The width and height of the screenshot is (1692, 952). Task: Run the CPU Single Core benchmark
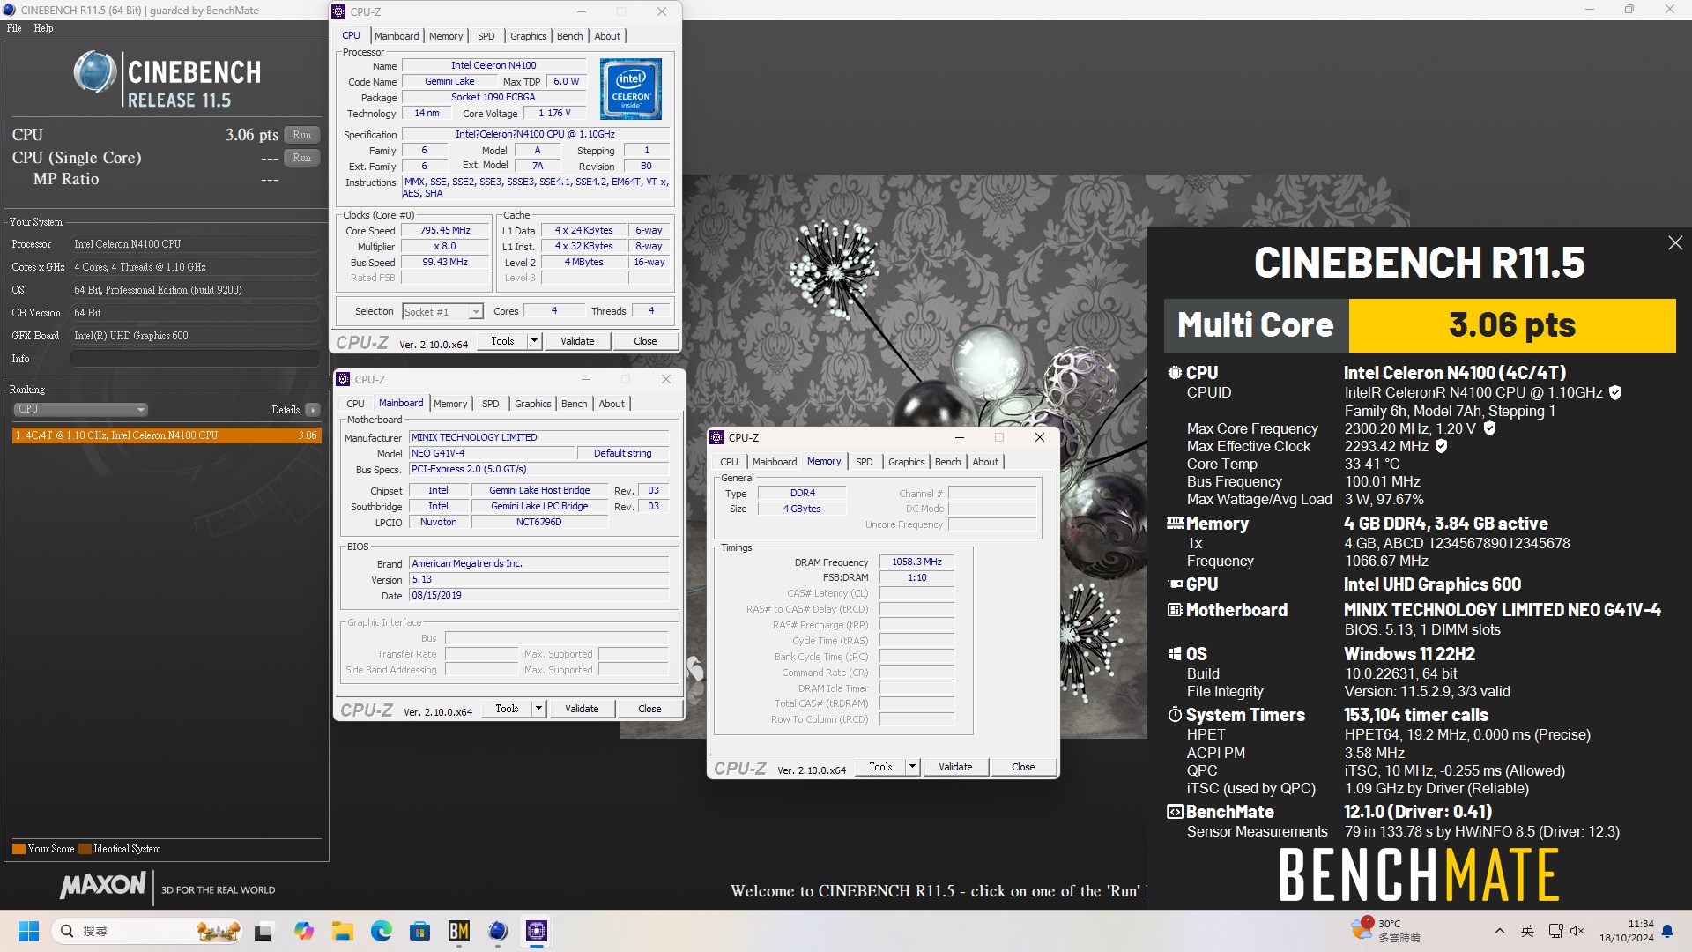302,158
